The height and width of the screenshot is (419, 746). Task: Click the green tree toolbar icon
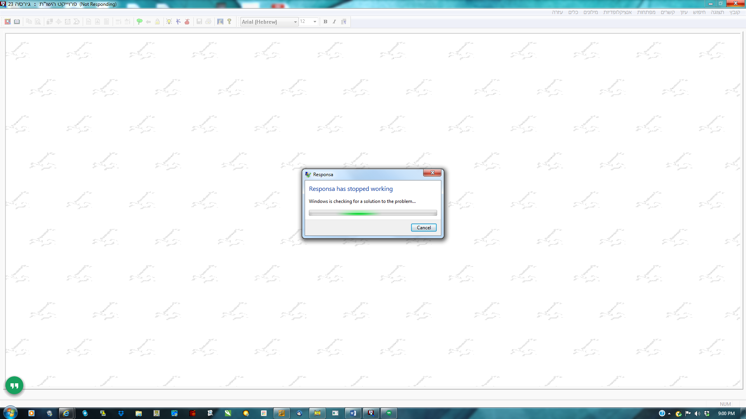(x=139, y=22)
